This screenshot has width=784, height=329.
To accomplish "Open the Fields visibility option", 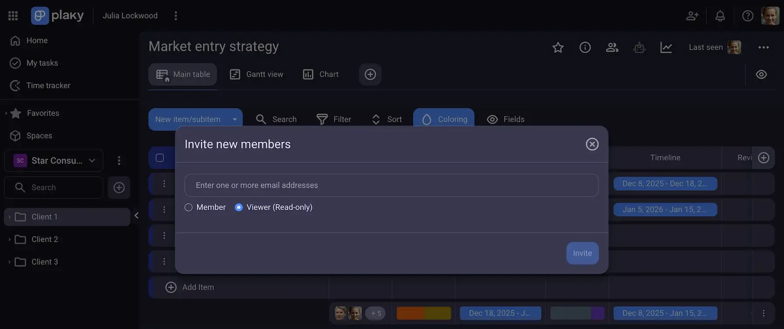I will point(505,119).
